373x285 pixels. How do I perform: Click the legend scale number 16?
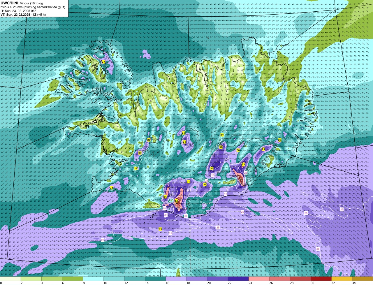tap(167, 283)
